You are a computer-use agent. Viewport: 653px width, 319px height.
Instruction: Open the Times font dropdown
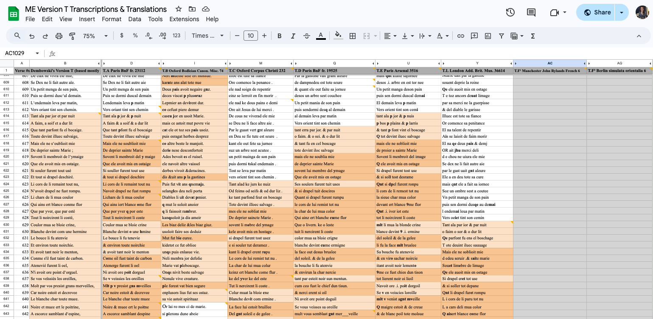click(x=207, y=36)
